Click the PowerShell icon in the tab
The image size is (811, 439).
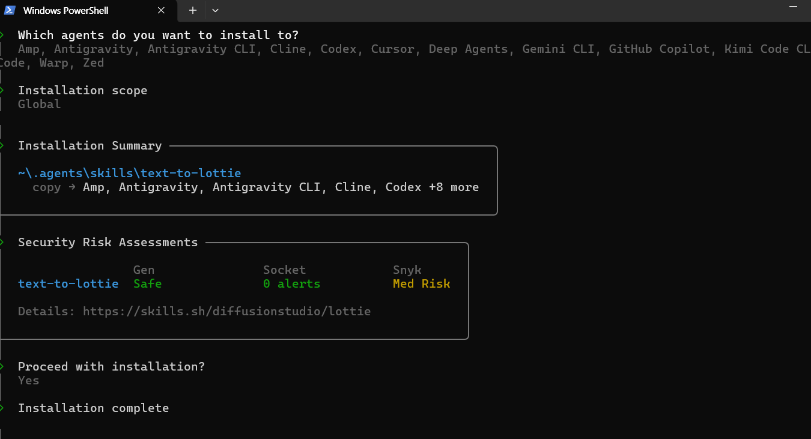pyautogui.click(x=10, y=10)
